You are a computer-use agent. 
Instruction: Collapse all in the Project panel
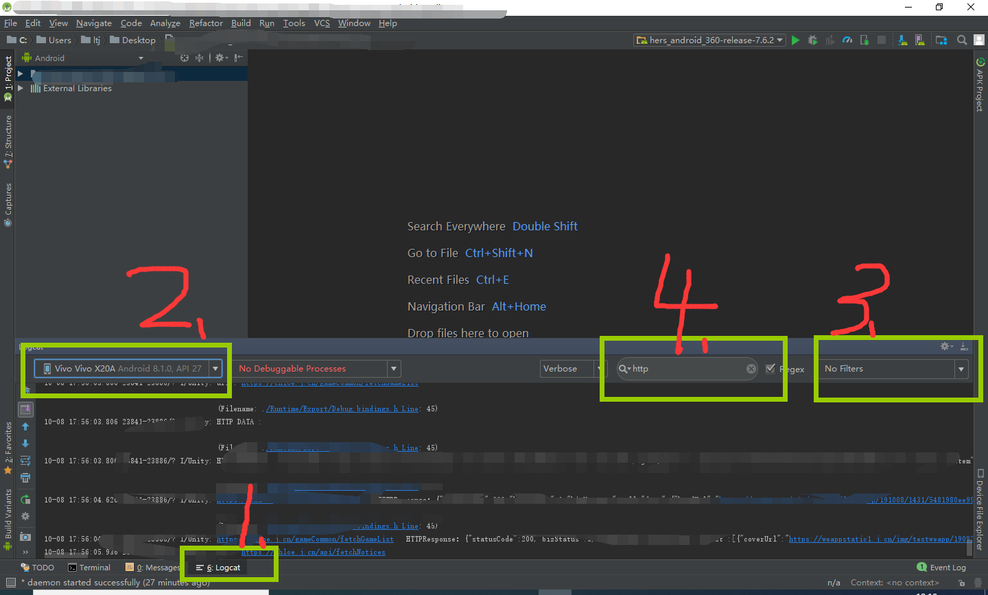tap(199, 58)
